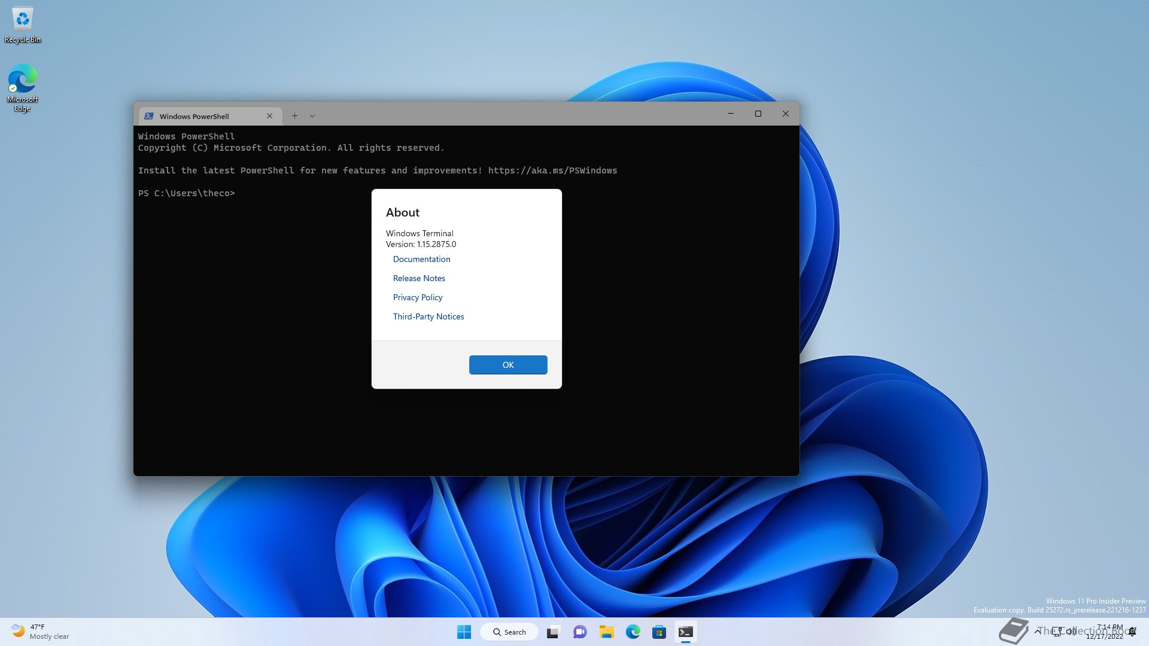Image resolution: width=1149 pixels, height=646 pixels.
Task: Click OK in the About dialog
Action: coord(507,365)
